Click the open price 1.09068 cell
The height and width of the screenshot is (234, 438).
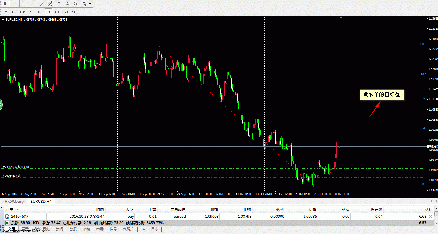(212, 217)
